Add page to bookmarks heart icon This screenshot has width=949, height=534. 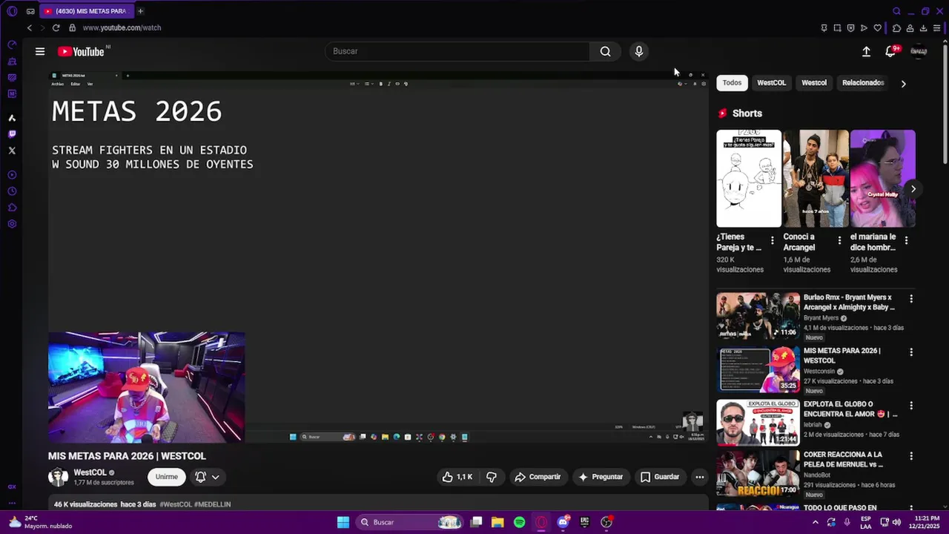878,28
